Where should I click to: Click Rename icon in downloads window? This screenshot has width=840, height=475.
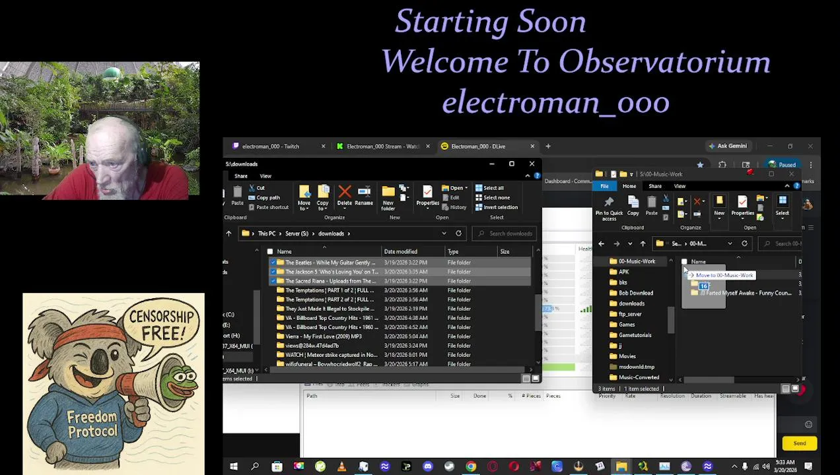(364, 197)
